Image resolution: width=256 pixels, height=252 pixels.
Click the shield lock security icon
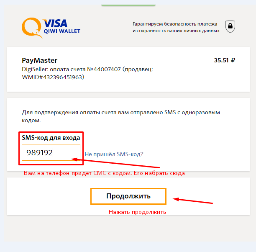(230, 26)
